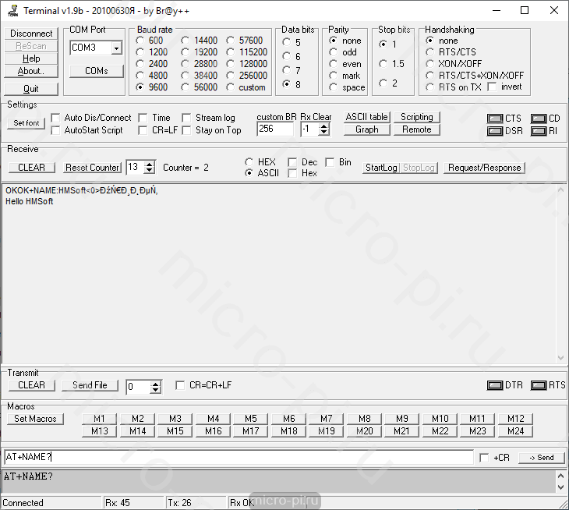This screenshot has width=569, height=510.
Task: Open the COM Port dropdown
Action: pos(116,48)
